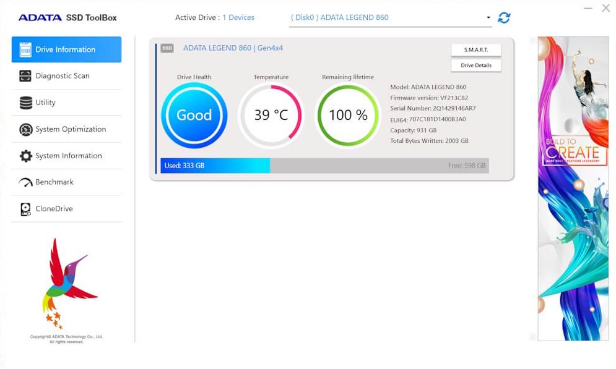Open the Drive Information tab
This screenshot has height=369, width=616.
[x=66, y=49]
